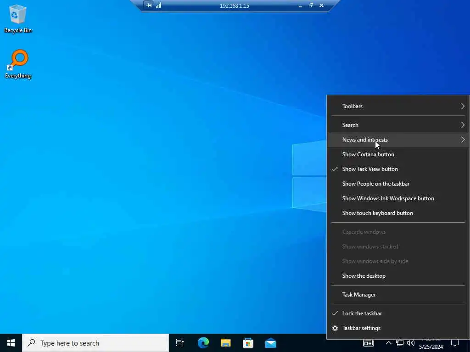The image size is (470, 352).
Task: Enable Show touch keyboard button
Action: point(398,213)
